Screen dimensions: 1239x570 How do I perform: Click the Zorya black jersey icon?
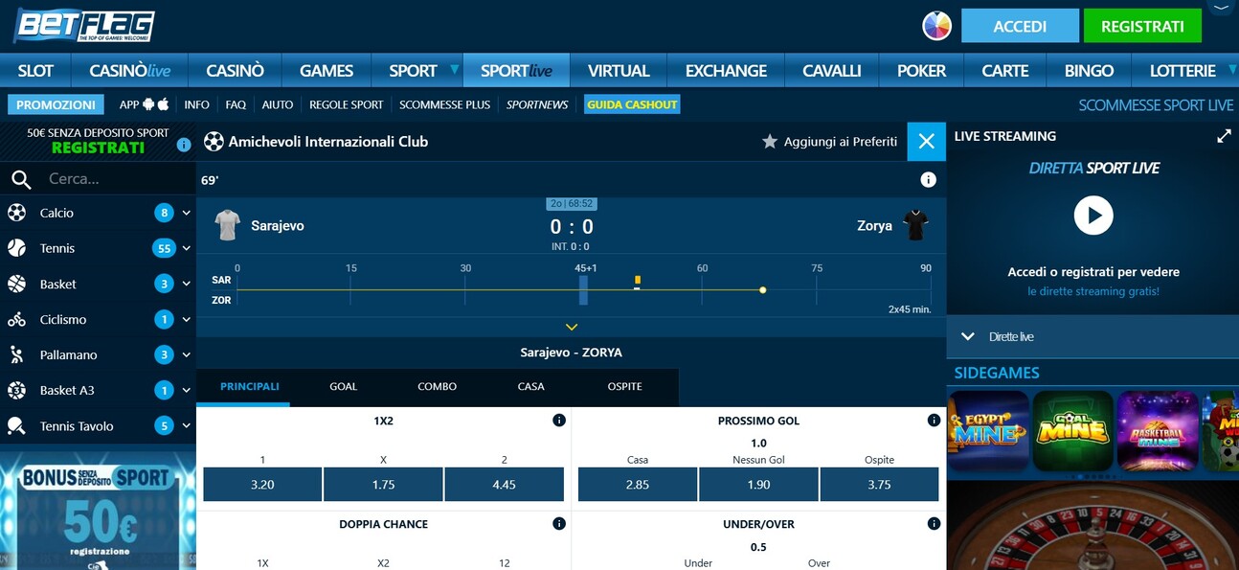915,225
